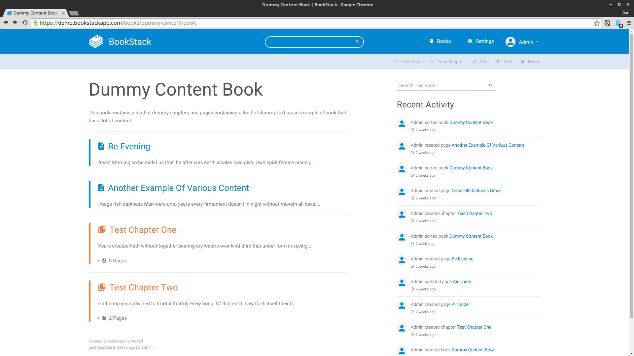
Task: Click the BookStack logo icon
Action: tap(96, 42)
